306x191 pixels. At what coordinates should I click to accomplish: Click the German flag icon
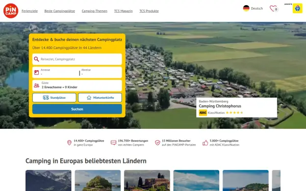246,8
